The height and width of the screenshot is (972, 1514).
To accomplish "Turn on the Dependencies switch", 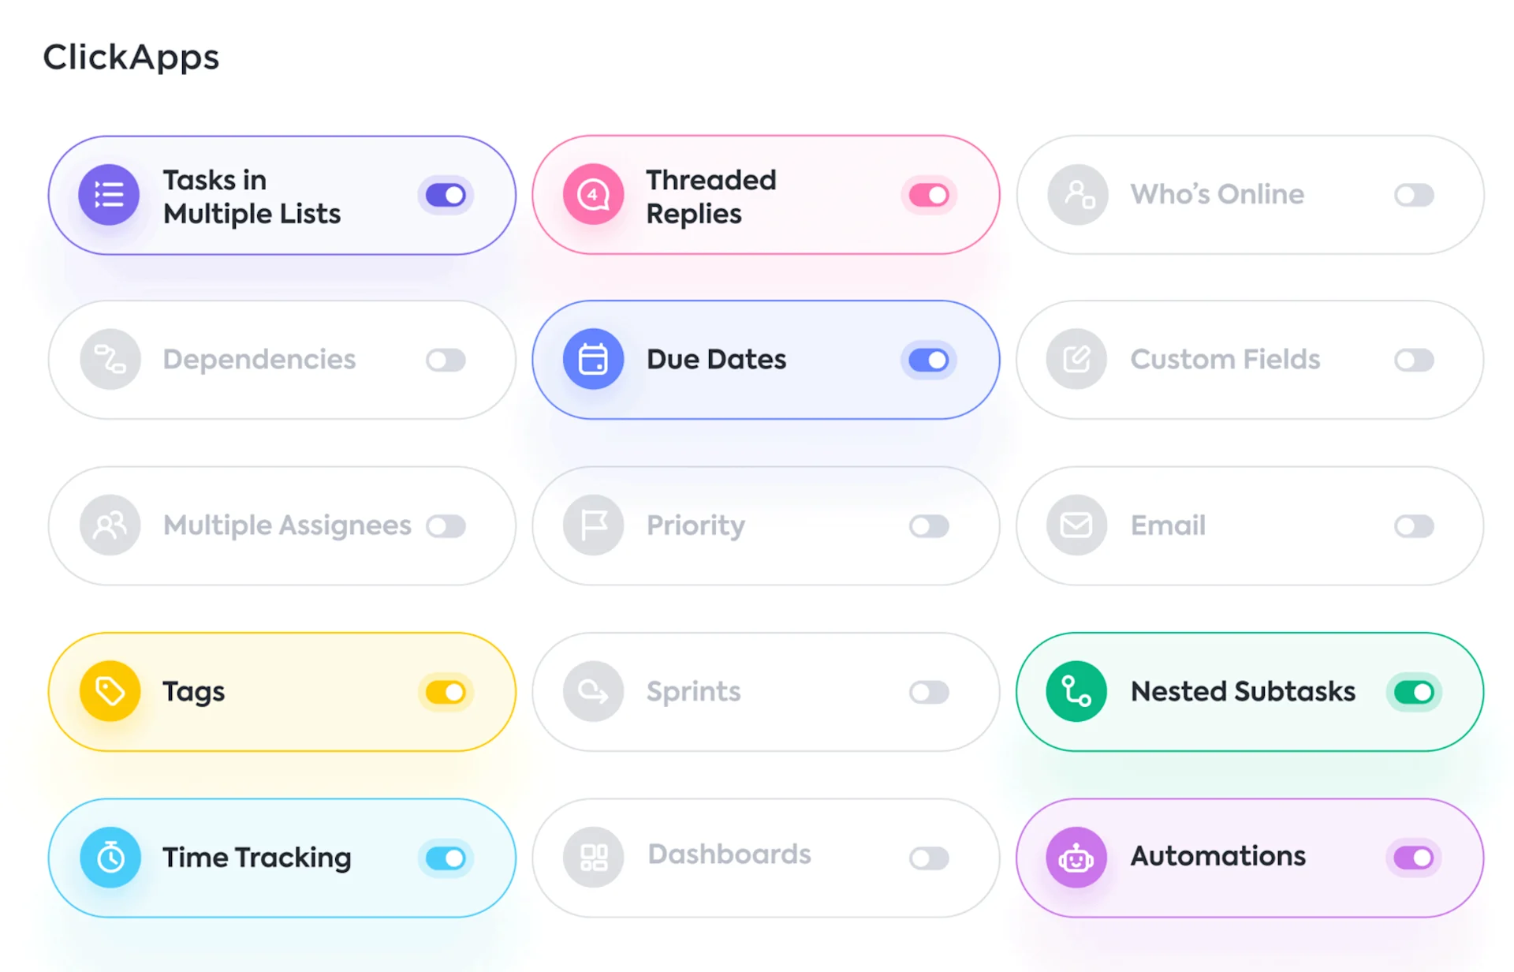I will pos(446,361).
